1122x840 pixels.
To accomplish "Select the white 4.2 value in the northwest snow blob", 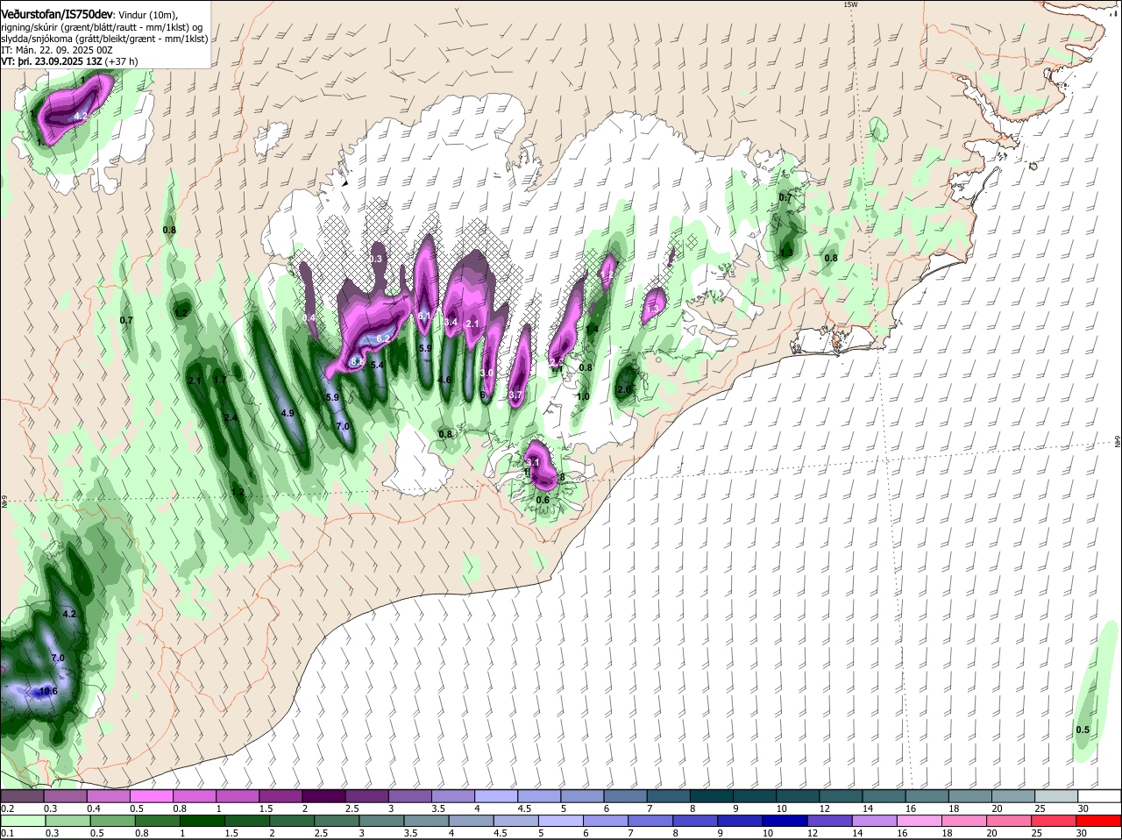I will pyautogui.click(x=80, y=116).
